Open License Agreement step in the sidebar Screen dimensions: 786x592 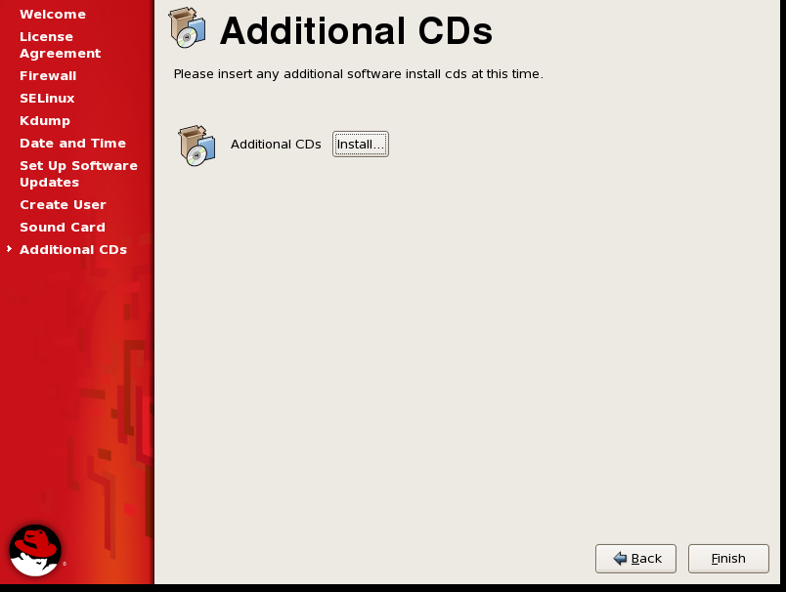click(x=61, y=45)
